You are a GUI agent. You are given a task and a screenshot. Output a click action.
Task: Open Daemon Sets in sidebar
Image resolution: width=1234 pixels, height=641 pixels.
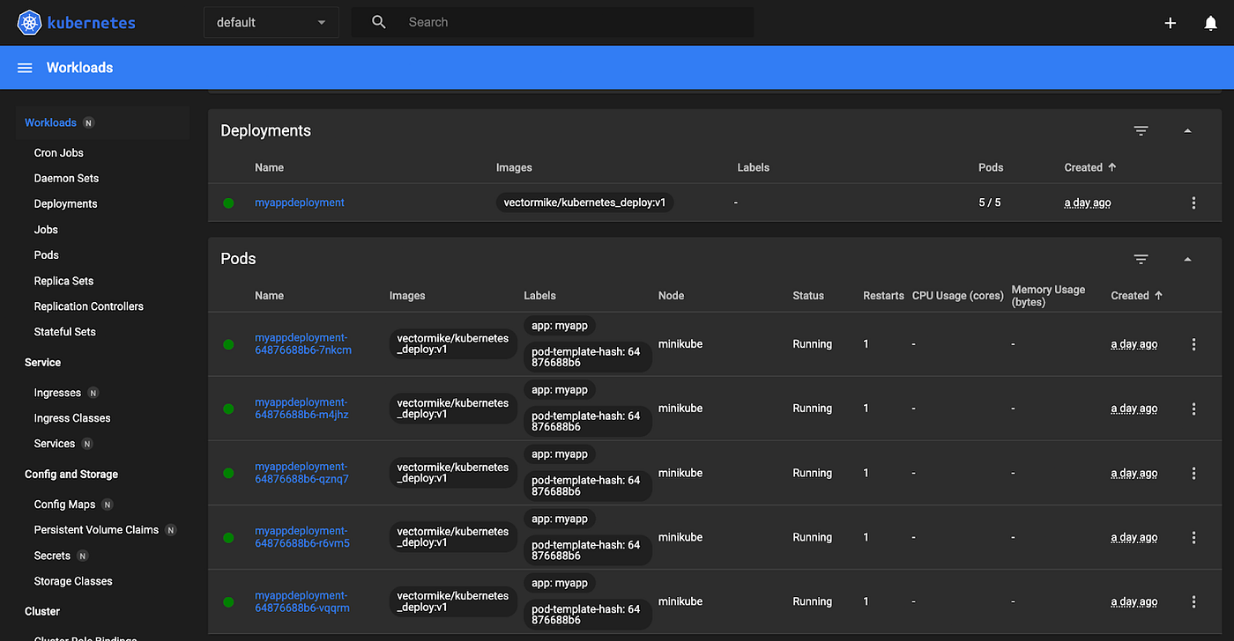click(x=67, y=178)
